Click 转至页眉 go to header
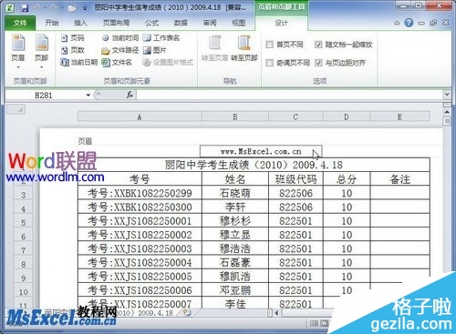Viewport: 456px width, 334px height. 214,48
